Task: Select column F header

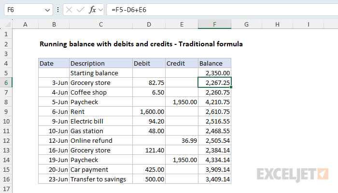Action: point(214,24)
